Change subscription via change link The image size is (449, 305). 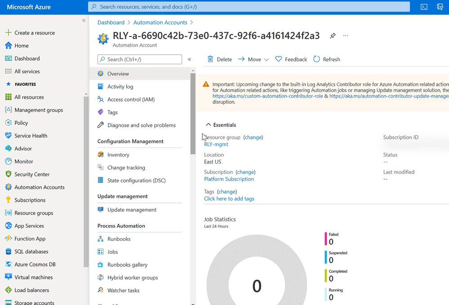pyautogui.click(x=245, y=172)
